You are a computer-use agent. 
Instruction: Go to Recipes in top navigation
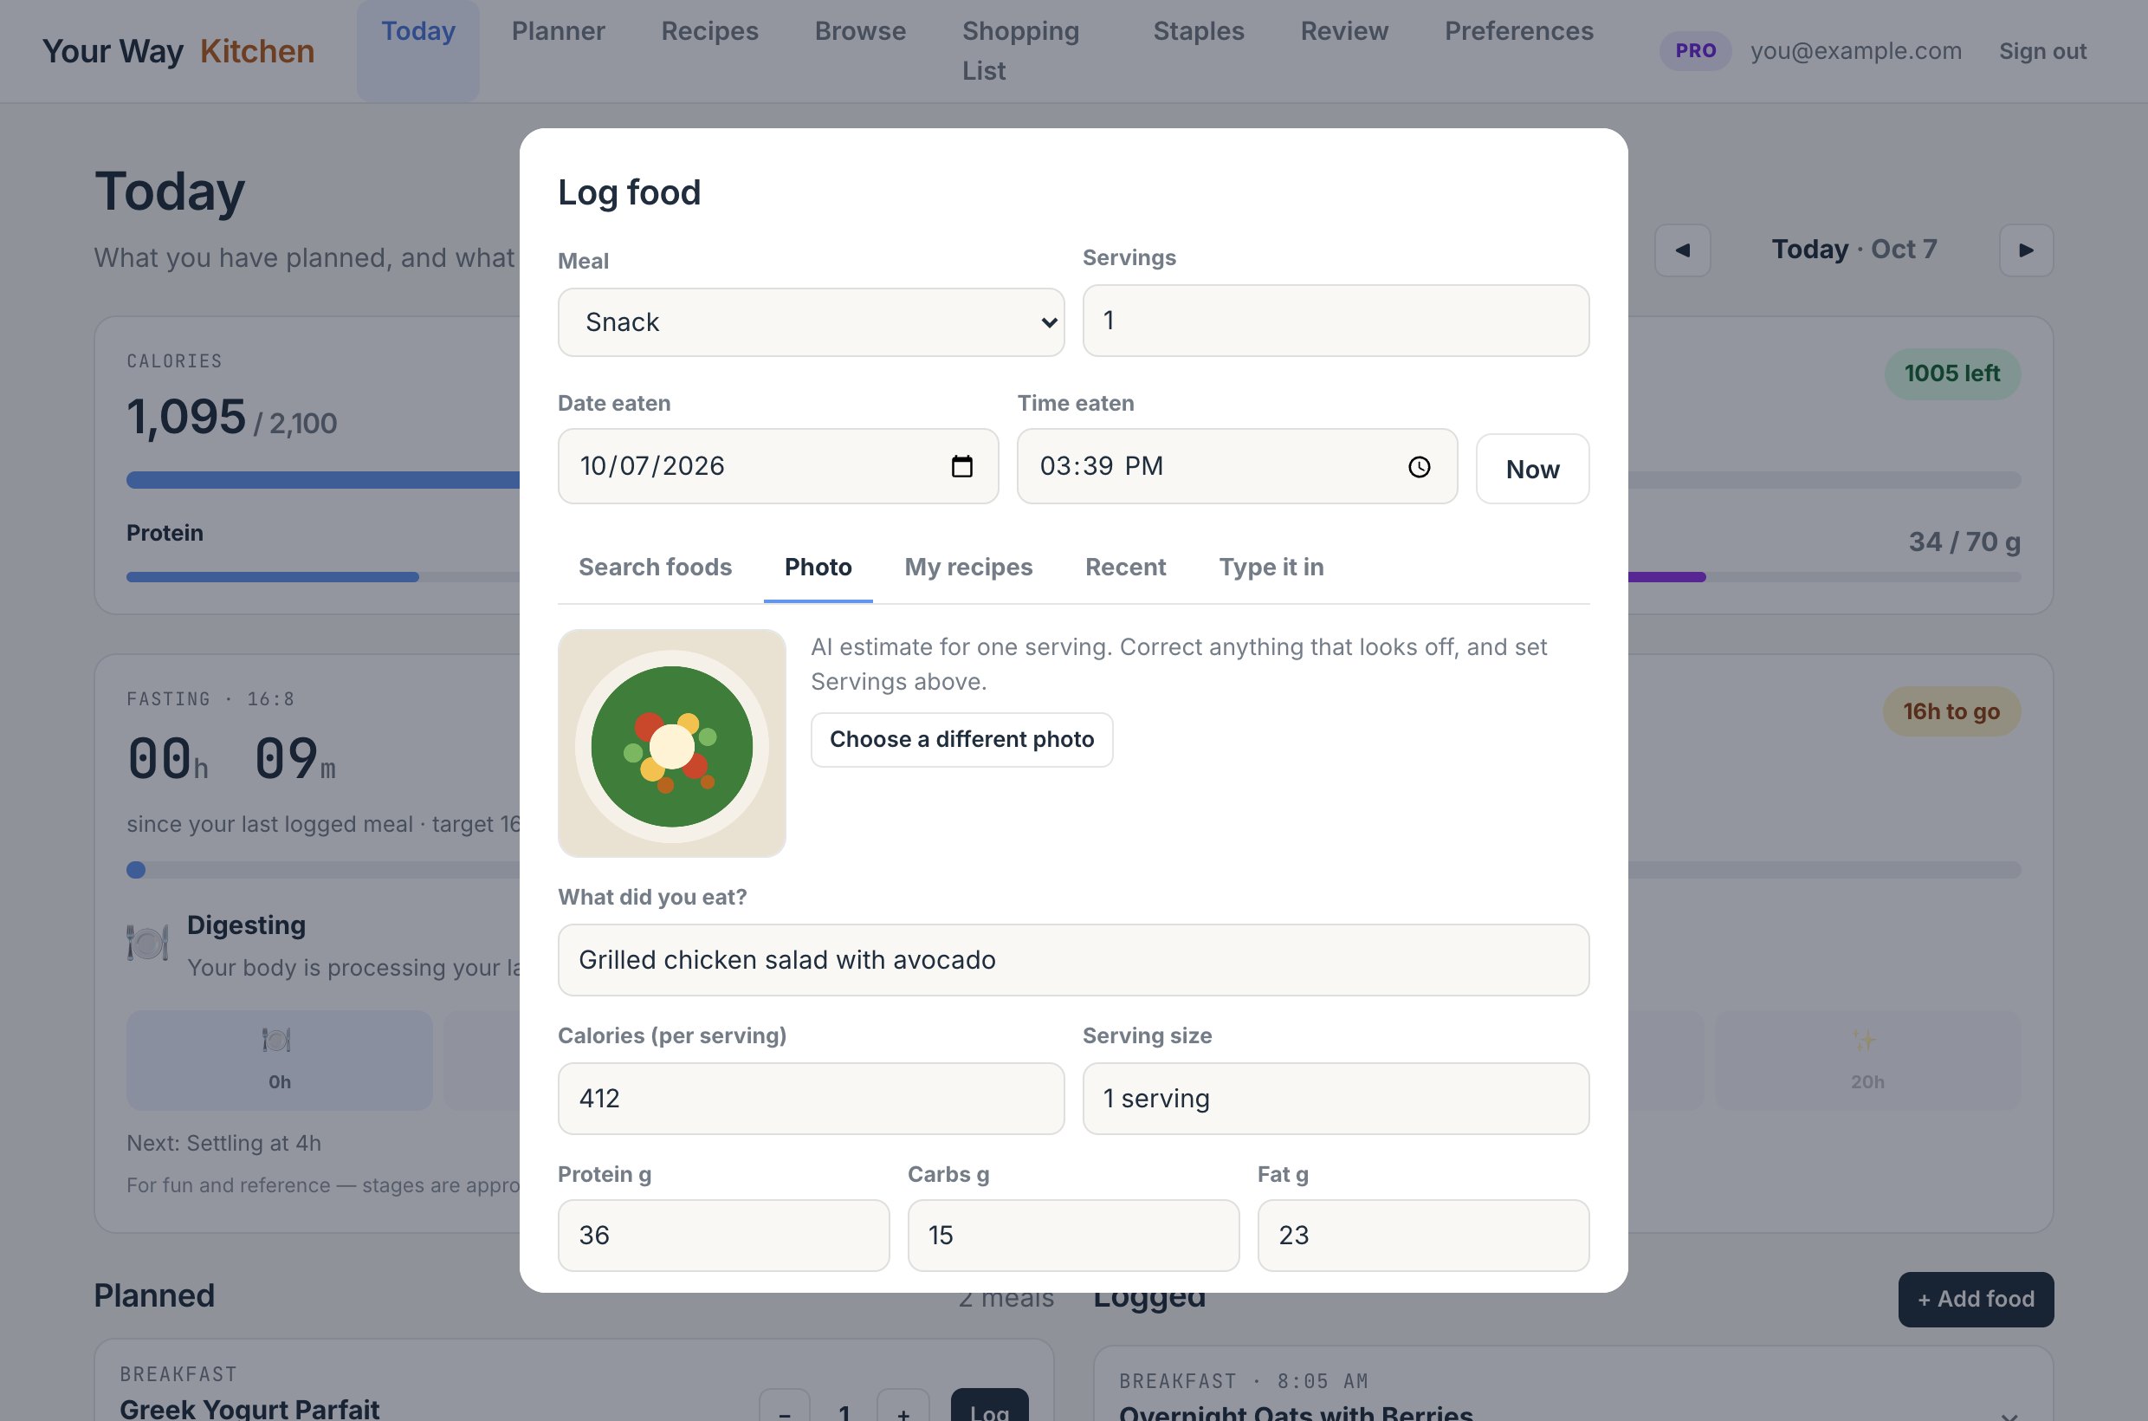click(x=709, y=31)
